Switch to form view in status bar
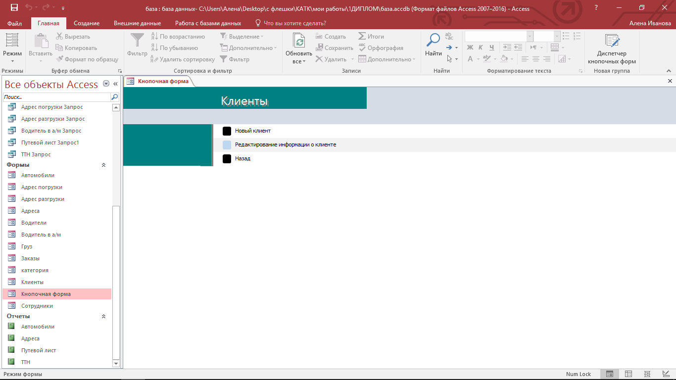The height and width of the screenshot is (380, 676). 610,374
